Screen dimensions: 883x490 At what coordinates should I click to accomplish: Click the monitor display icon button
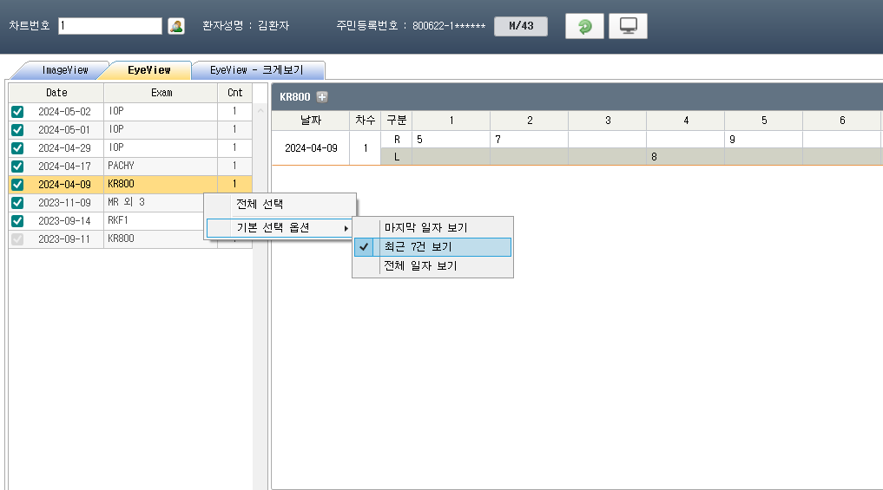pos(628,26)
